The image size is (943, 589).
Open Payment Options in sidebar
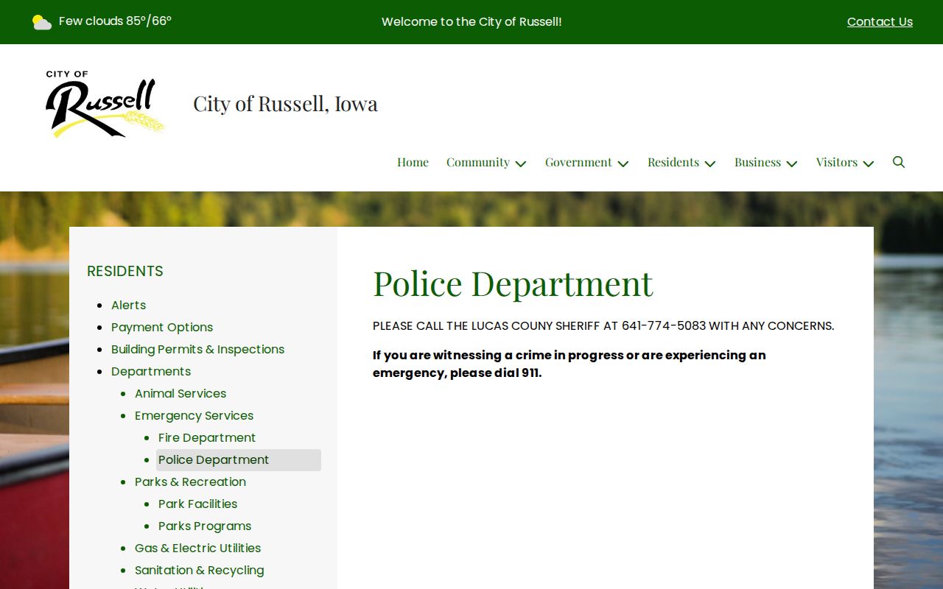(x=162, y=327)
